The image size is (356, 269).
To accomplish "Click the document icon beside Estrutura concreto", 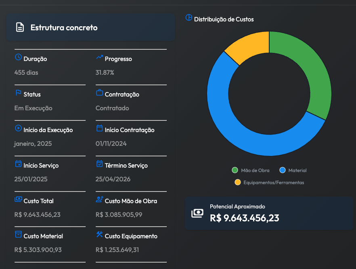I will coord(20,27).
